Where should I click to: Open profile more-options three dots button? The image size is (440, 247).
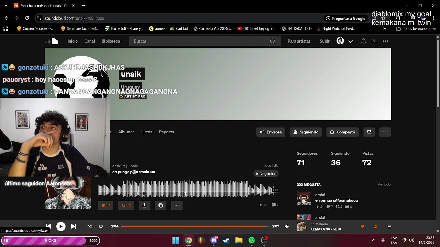(385, 132)
